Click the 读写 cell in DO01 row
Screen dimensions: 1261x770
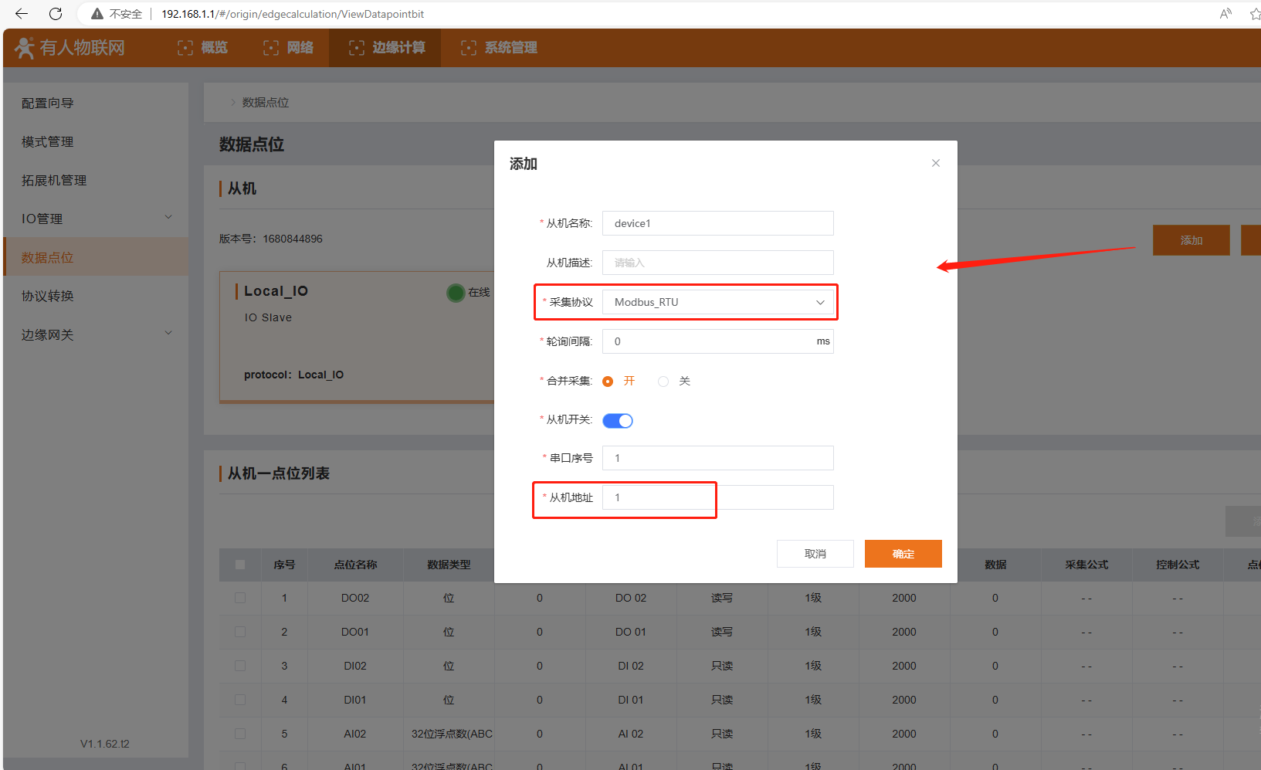pyautogui.click(x=722, y=632)
